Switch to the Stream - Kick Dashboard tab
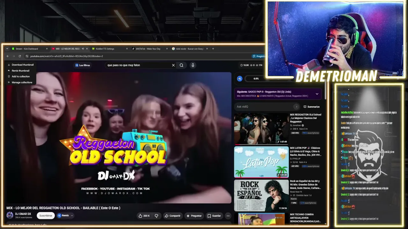Image resolution: width=408 pixels, height=229 pixels. pyautogui.click(x=29, y=49)
